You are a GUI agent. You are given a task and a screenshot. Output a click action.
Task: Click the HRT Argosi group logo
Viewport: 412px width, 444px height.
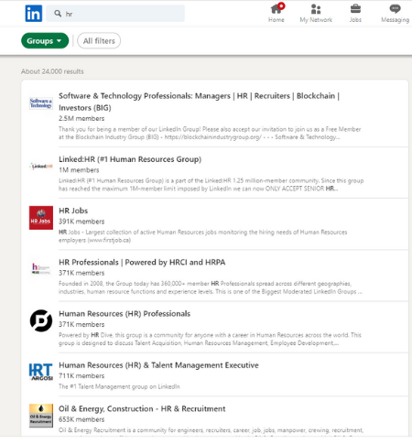41,372
